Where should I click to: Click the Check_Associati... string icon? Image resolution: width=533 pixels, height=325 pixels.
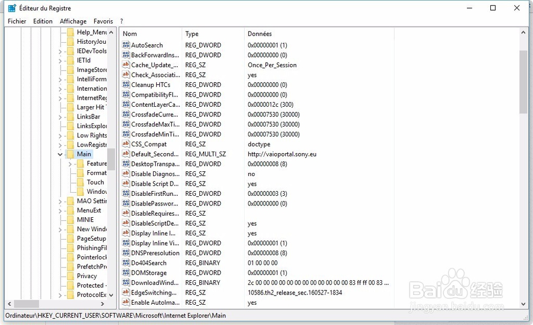click(126, 75)
